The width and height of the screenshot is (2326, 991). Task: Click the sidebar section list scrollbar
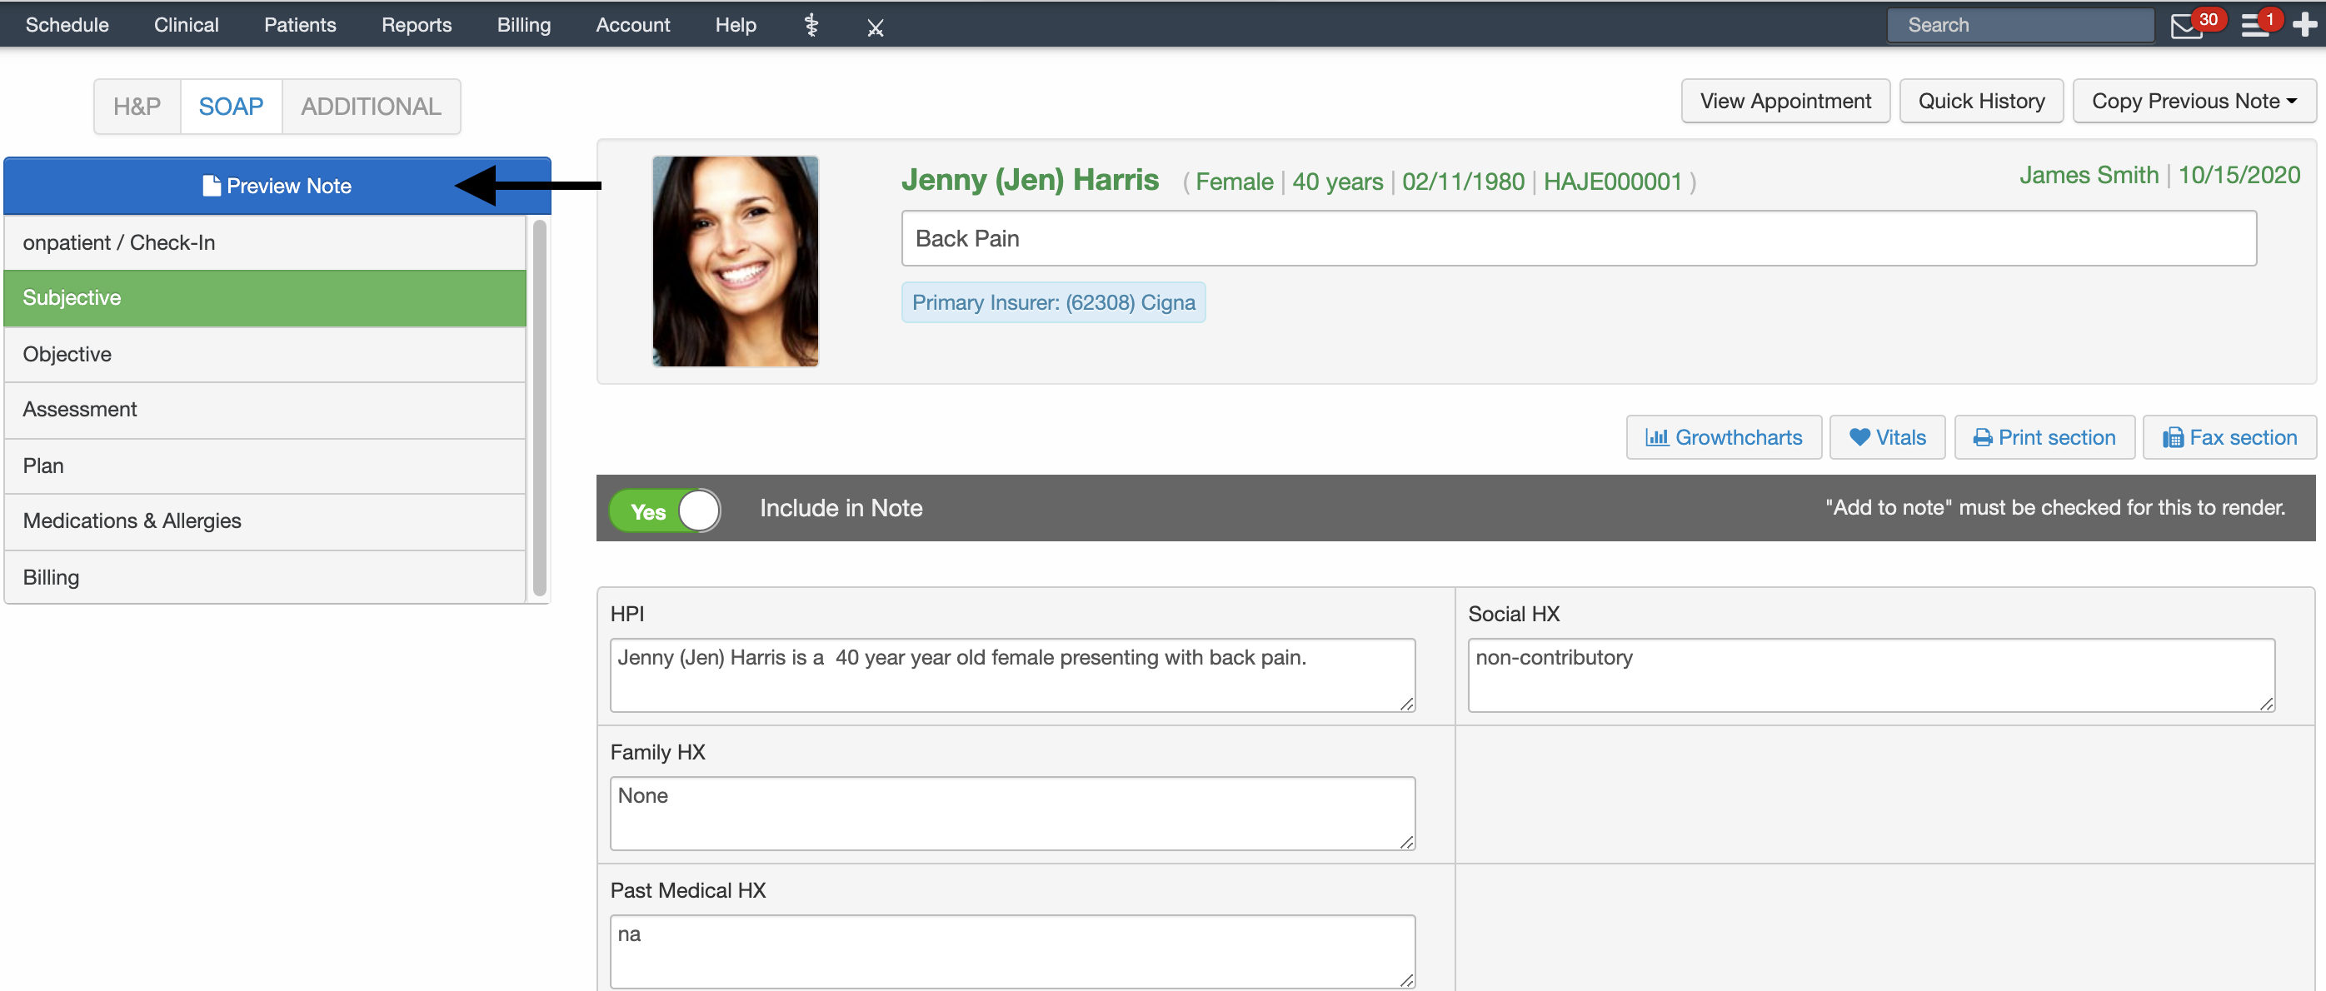(539, 408)
